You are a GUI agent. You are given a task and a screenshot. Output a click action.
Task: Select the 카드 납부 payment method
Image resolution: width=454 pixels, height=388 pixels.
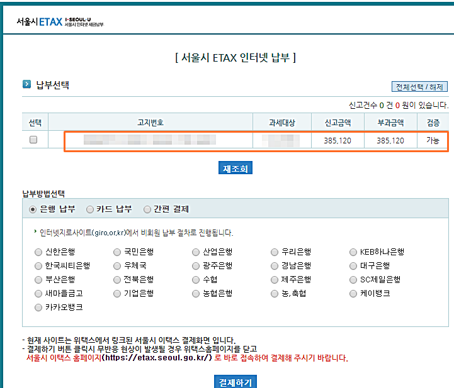point(90,209)
